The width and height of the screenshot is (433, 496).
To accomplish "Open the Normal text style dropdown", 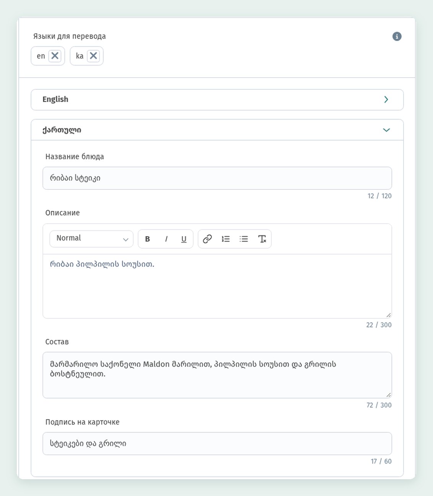I will [x=91, y=238].
